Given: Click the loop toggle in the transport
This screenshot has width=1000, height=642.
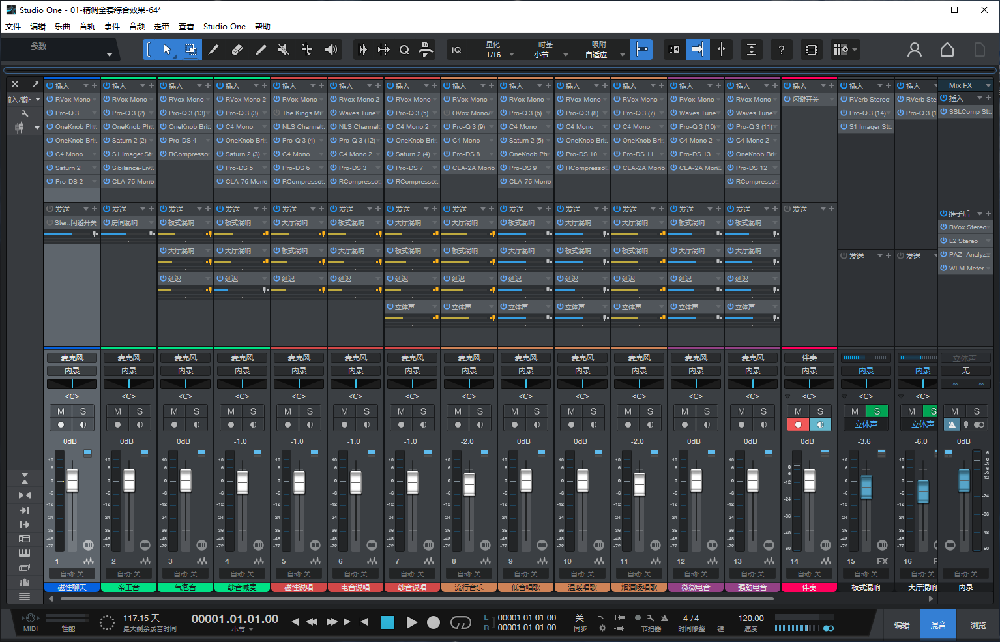Looking at the screenshot, I should 460,622.
